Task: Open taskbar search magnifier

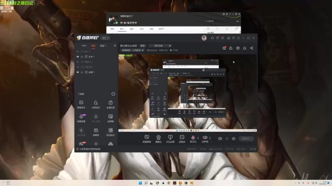Action: click(x=146, y=183)
